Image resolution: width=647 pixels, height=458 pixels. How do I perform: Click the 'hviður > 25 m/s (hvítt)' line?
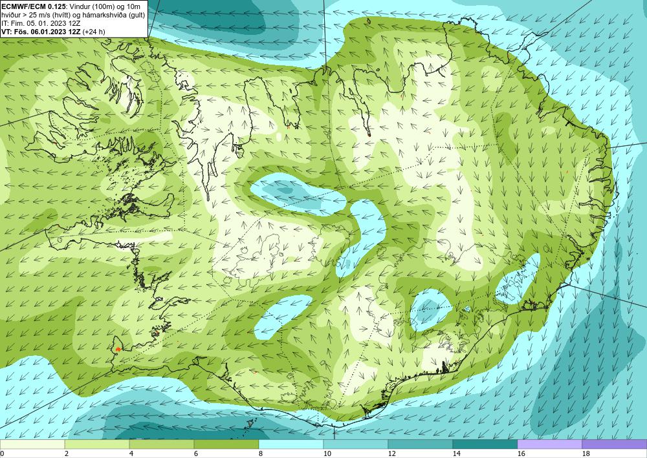[x=35, y=15]
